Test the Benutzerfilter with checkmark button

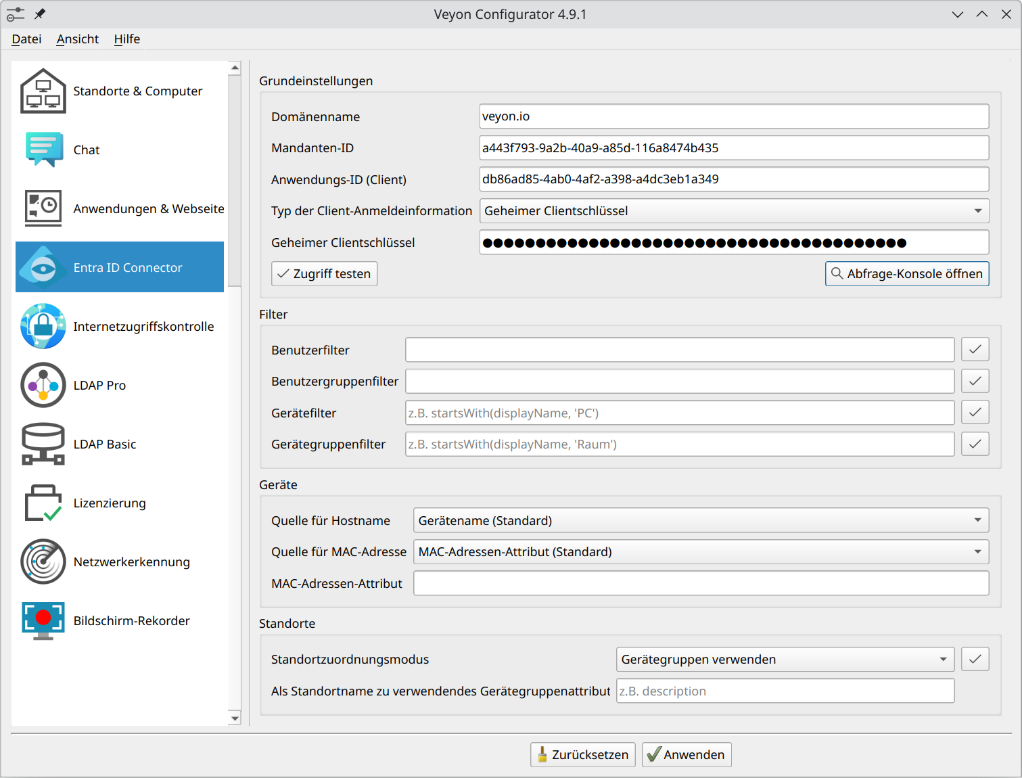click(x=975, y=350)
